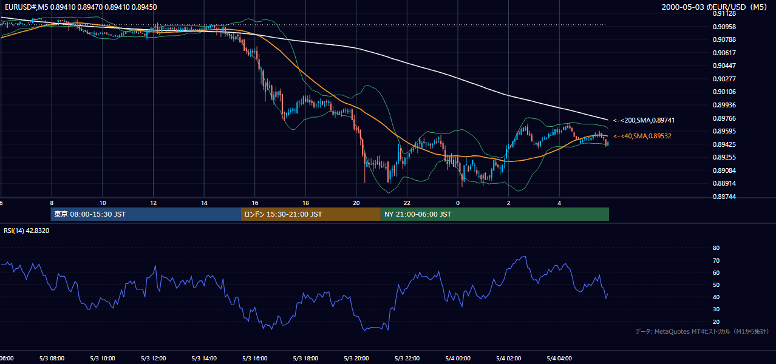Click the ロンドン 15:30-21:00 JST session bar
This screenshot has width=776, height=364.
pos(311,214)
